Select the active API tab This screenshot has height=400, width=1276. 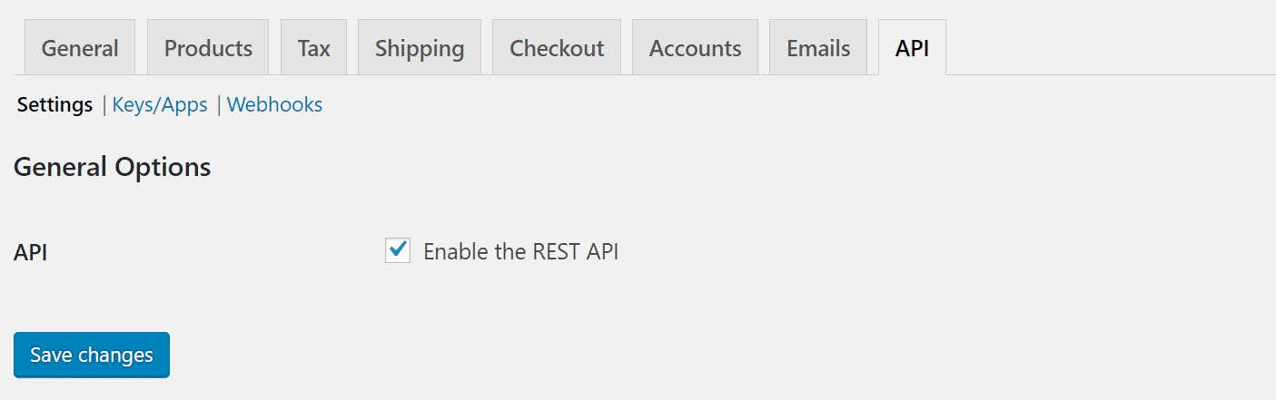point(912,48)
